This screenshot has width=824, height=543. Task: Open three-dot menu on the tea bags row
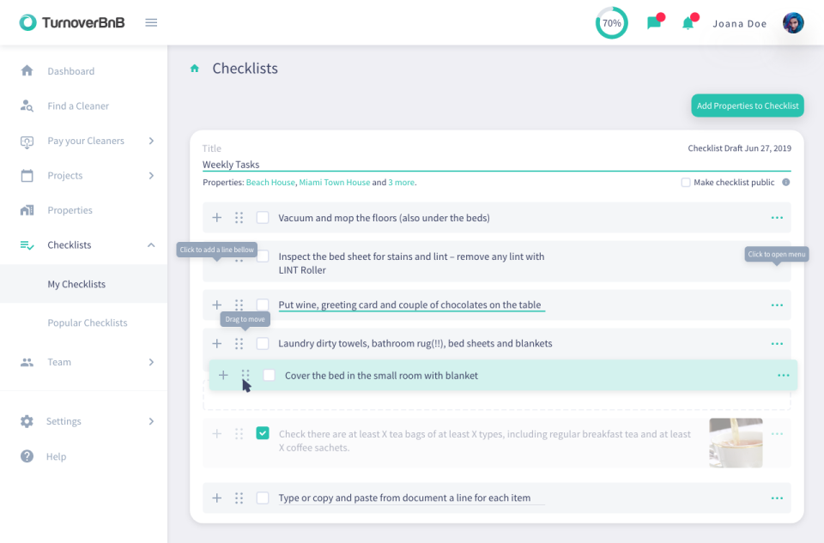tap(777, 434)
